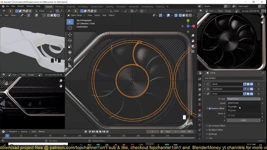Select rendered viewport shading
The width and height of the screenshot is (267, 150).
pos(190,15)
